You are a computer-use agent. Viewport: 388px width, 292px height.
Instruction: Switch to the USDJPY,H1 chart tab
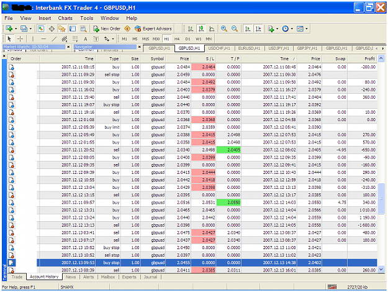click(x=279, y=48)
